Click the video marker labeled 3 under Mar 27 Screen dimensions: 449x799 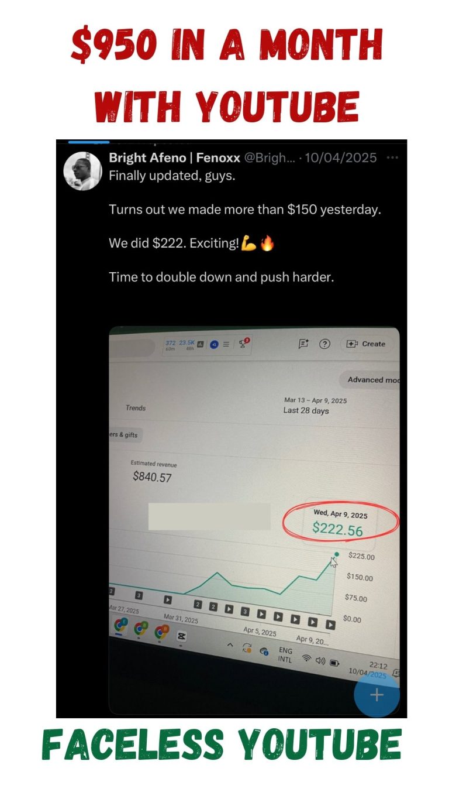(139, 595)
